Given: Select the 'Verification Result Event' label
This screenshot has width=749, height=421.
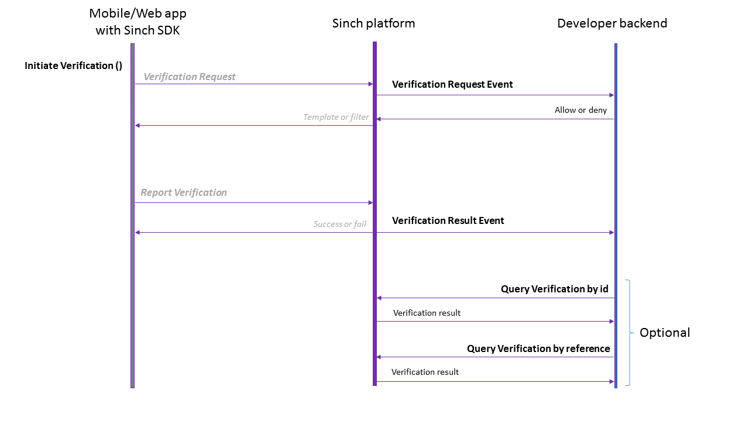Looking at the screenshot, I should 448,220.
